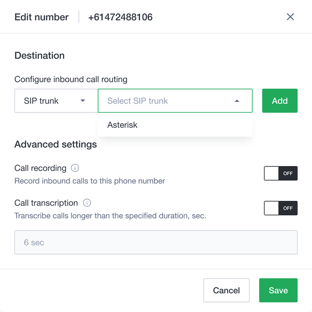Click the phone number +61472488106

[x=120, y=17]
